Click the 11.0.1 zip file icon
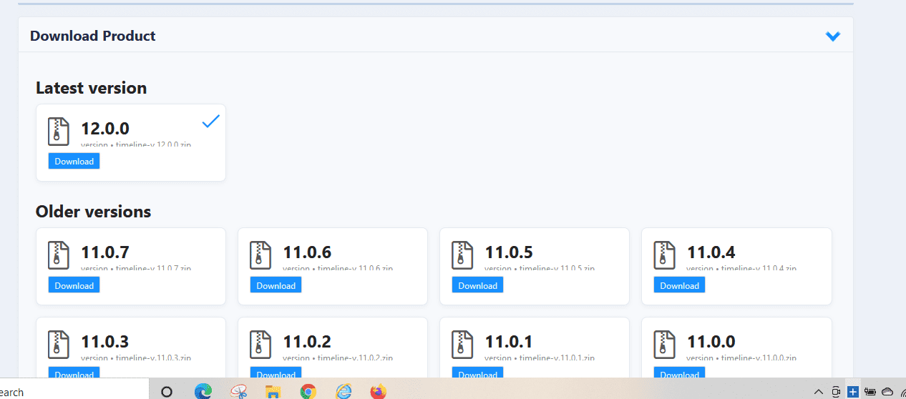 [x=462, y=345]
